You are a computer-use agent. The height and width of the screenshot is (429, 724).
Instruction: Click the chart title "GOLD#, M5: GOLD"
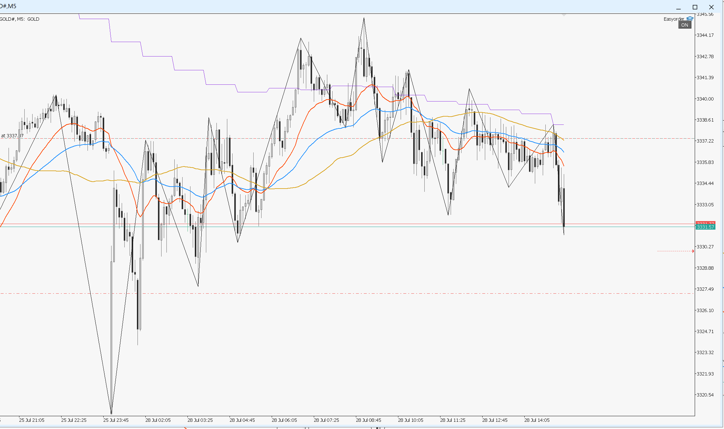pyautogui.click(x=19, y=19)
